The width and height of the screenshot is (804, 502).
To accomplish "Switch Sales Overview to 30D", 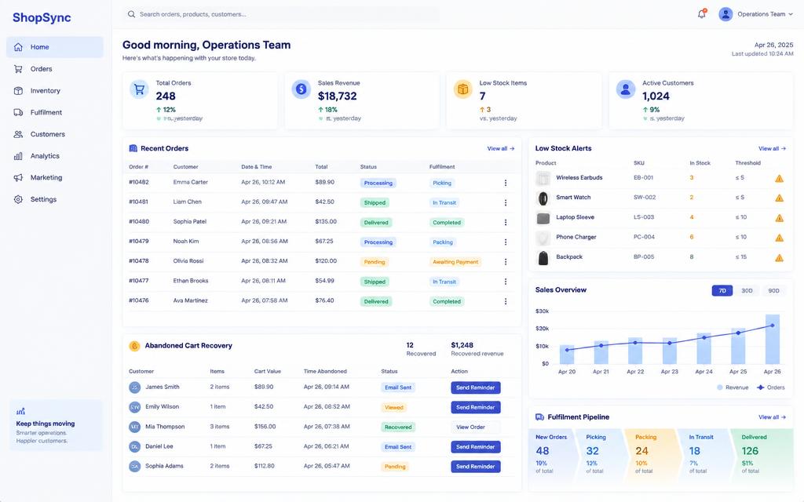I will click(747, 290).
